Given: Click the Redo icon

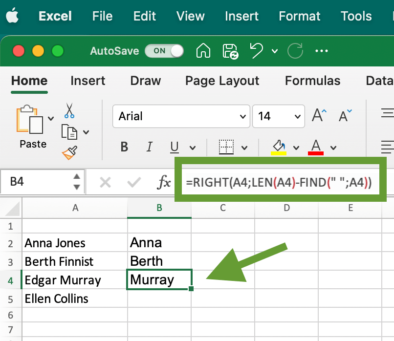Looking at the screenshot, I should tap(295, 51).
